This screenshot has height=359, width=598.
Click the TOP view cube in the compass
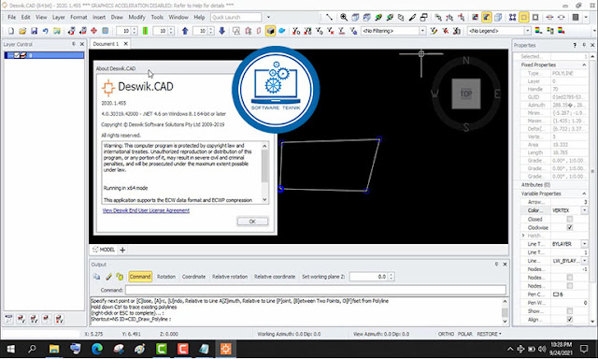(466, 93)
